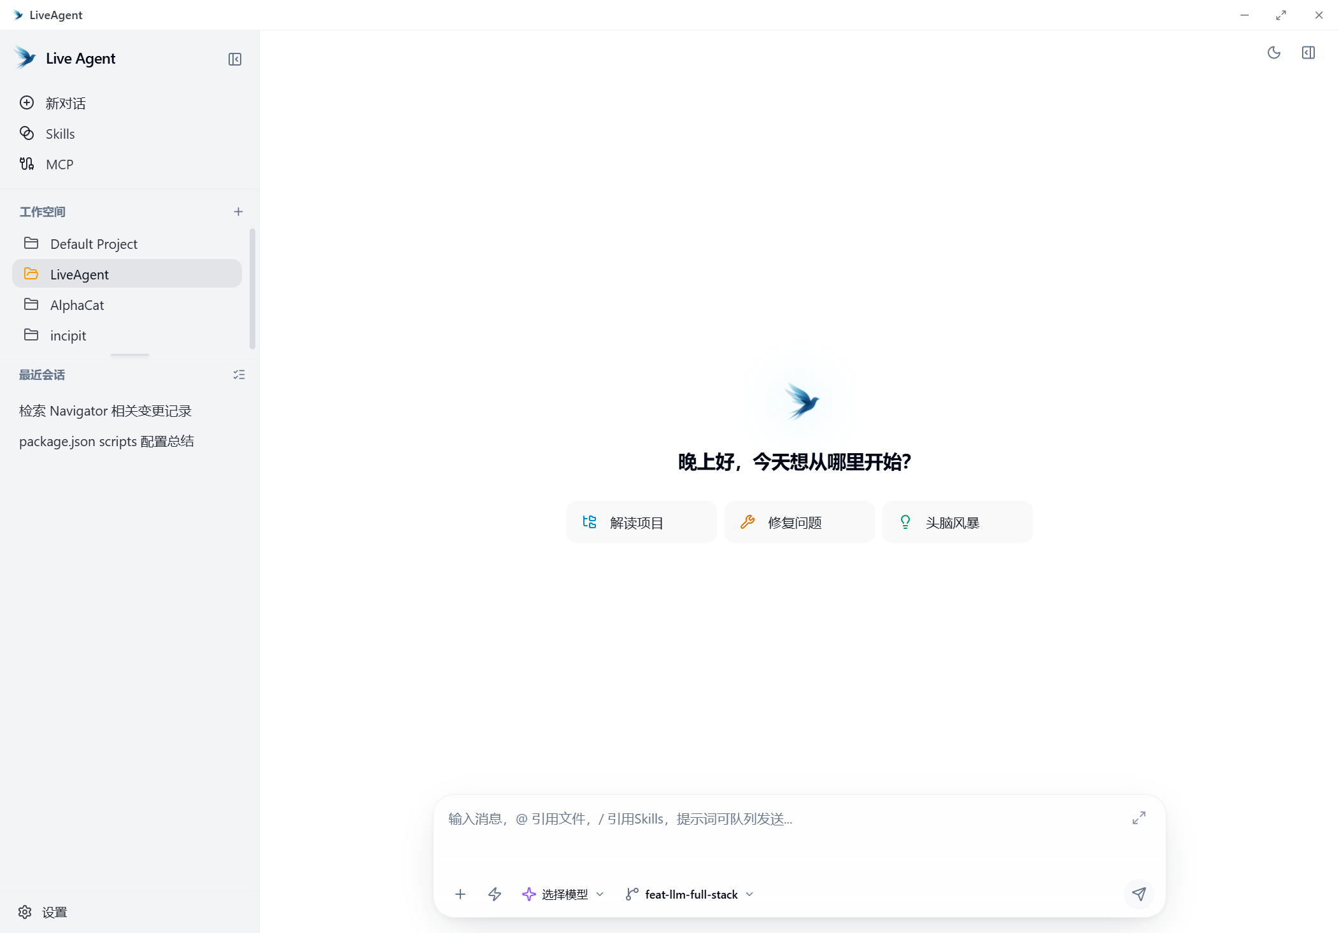This screenshot has height=933, width=1339.
Task: Click the settings gear icon
Action: click(x=25, y=912)
